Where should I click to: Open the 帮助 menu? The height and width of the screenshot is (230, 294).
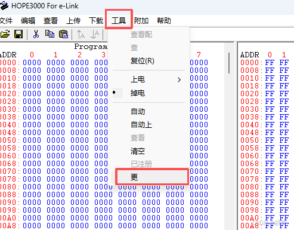[164, 21]
